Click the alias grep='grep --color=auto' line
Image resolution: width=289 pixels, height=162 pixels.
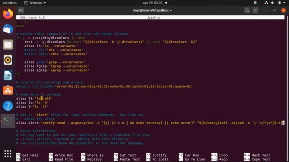(55, 62)
